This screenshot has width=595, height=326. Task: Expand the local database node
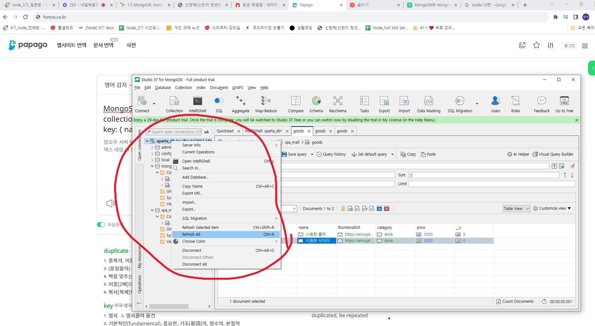pyautogui.click(x=152, y=160)
